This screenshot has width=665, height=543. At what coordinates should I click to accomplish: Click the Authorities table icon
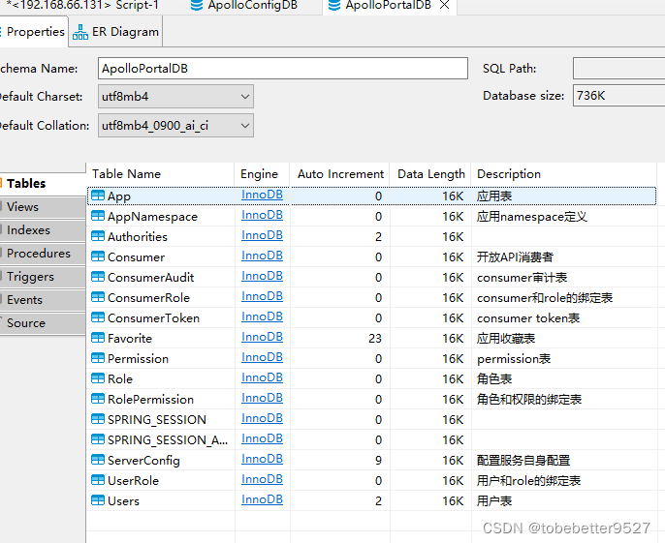coord(98,236)
